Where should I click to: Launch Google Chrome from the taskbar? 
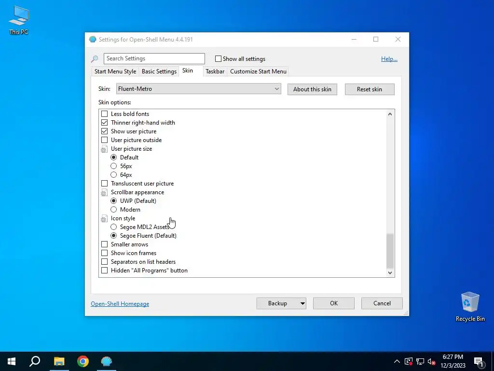[x=83, y=361]
